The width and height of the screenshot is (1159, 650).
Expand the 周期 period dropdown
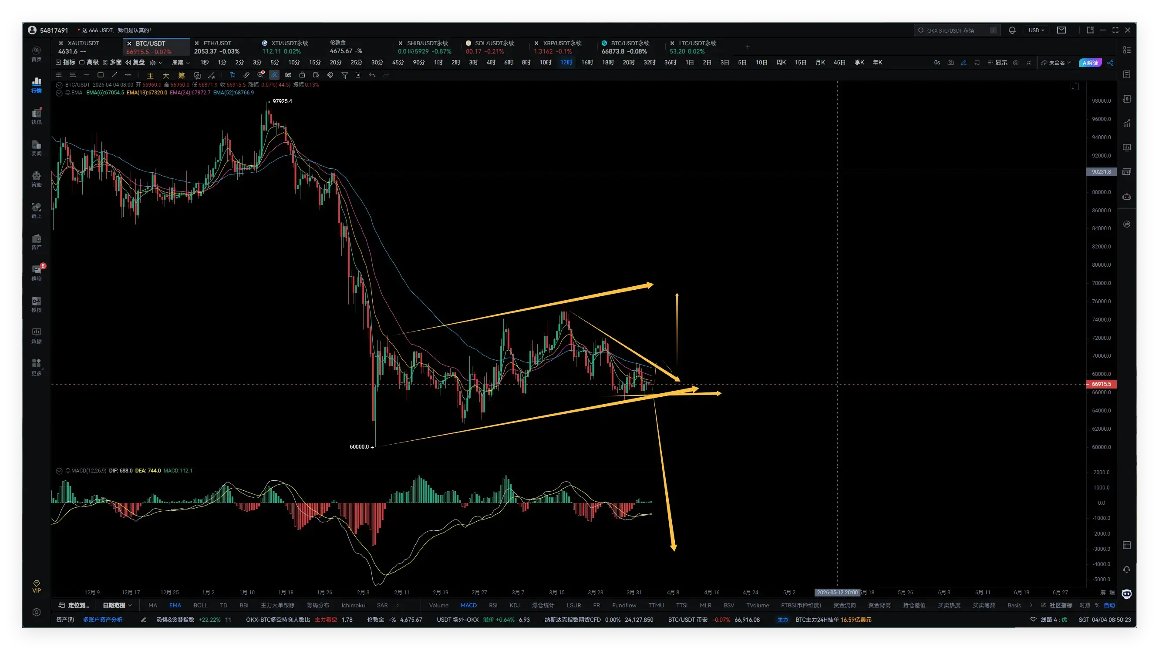pyautogui.click(x=180, y=63)
